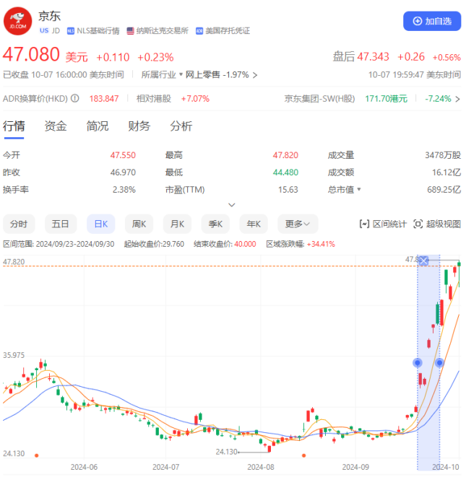
Task: Click the arrow beside H股 -7.24%
Action: 457,99
